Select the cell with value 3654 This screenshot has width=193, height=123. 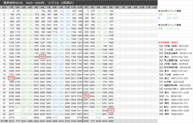pos(111,118)
